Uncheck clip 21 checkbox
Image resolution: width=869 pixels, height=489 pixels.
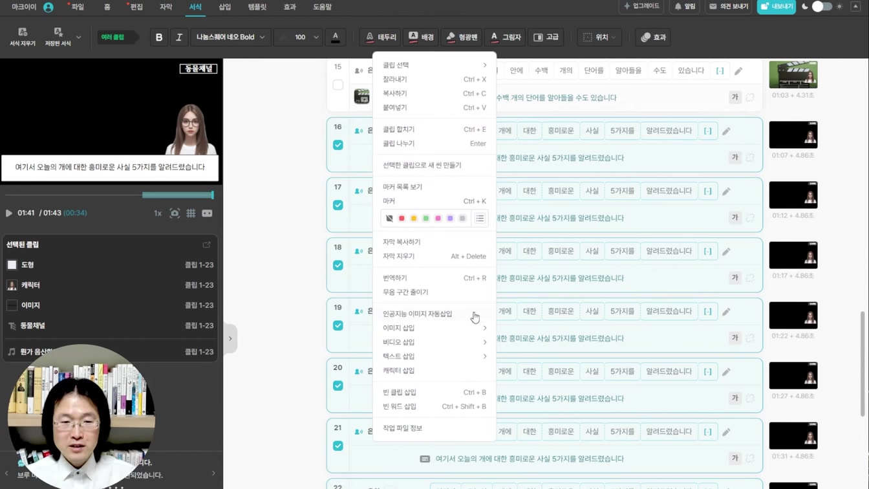coord(338,446)
